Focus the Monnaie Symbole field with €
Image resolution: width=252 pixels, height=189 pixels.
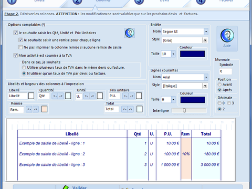[x=226, y=71]
